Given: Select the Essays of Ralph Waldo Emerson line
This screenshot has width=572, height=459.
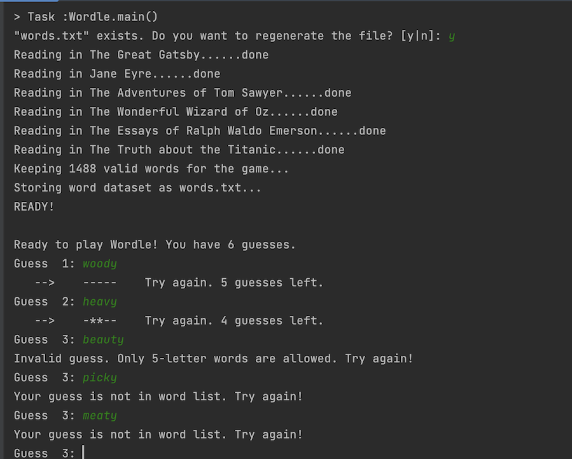Looking at the screenshot, I should (x=200, y=131).
